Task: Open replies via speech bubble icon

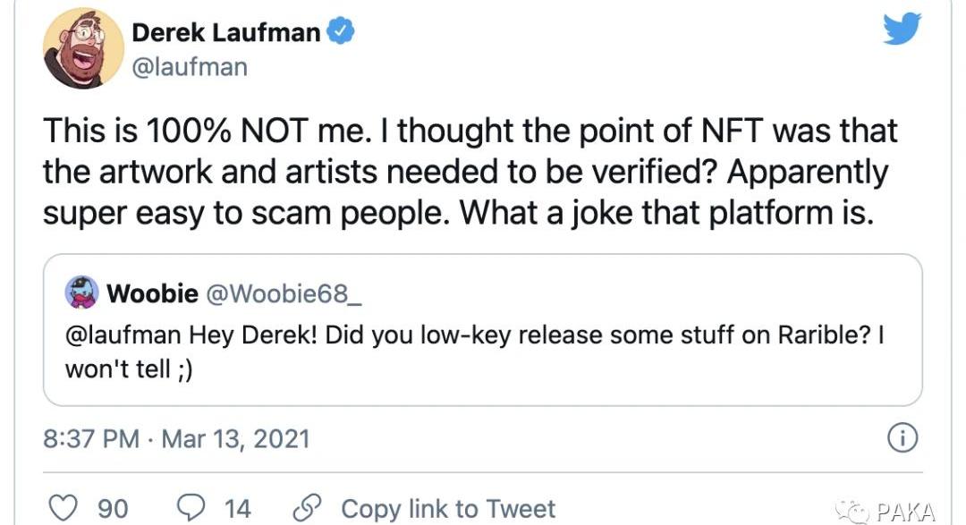Action: coord(191,507)
